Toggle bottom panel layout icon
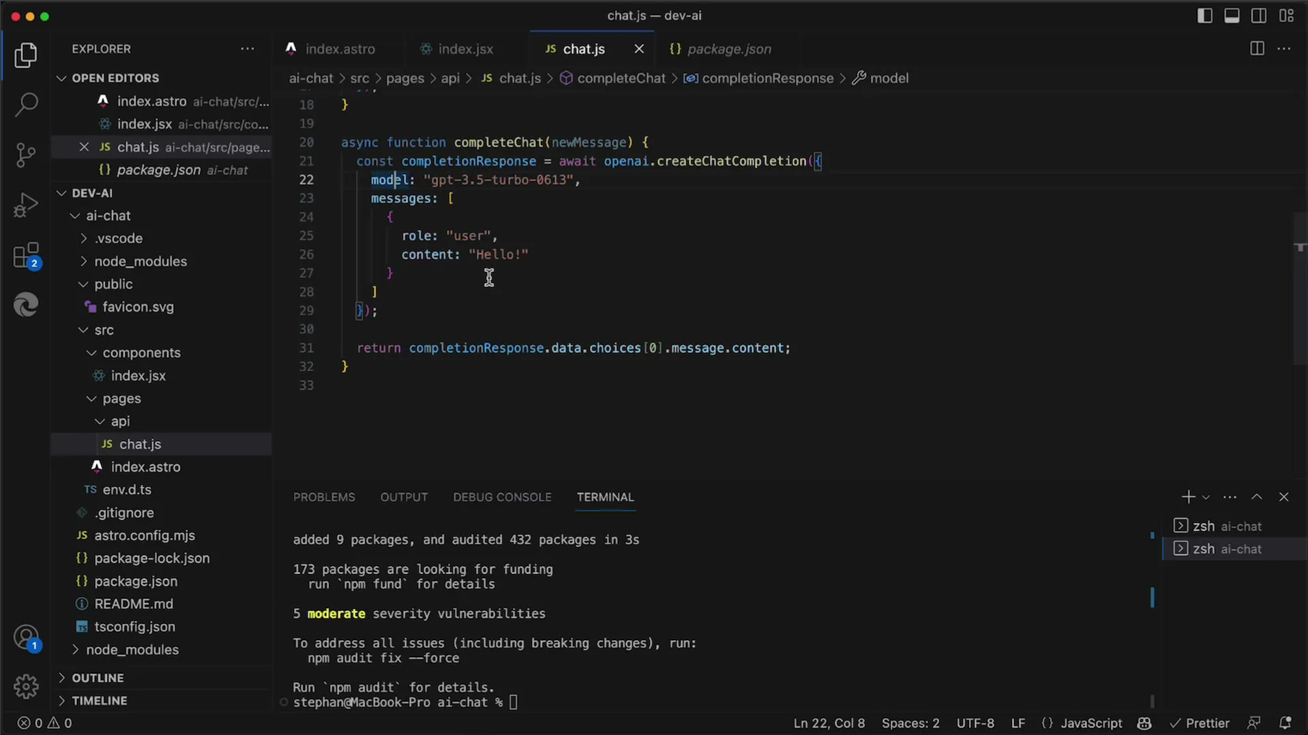Viewport: 1308px width, 735px height. pyautogui.click(x=1232, y=16)
